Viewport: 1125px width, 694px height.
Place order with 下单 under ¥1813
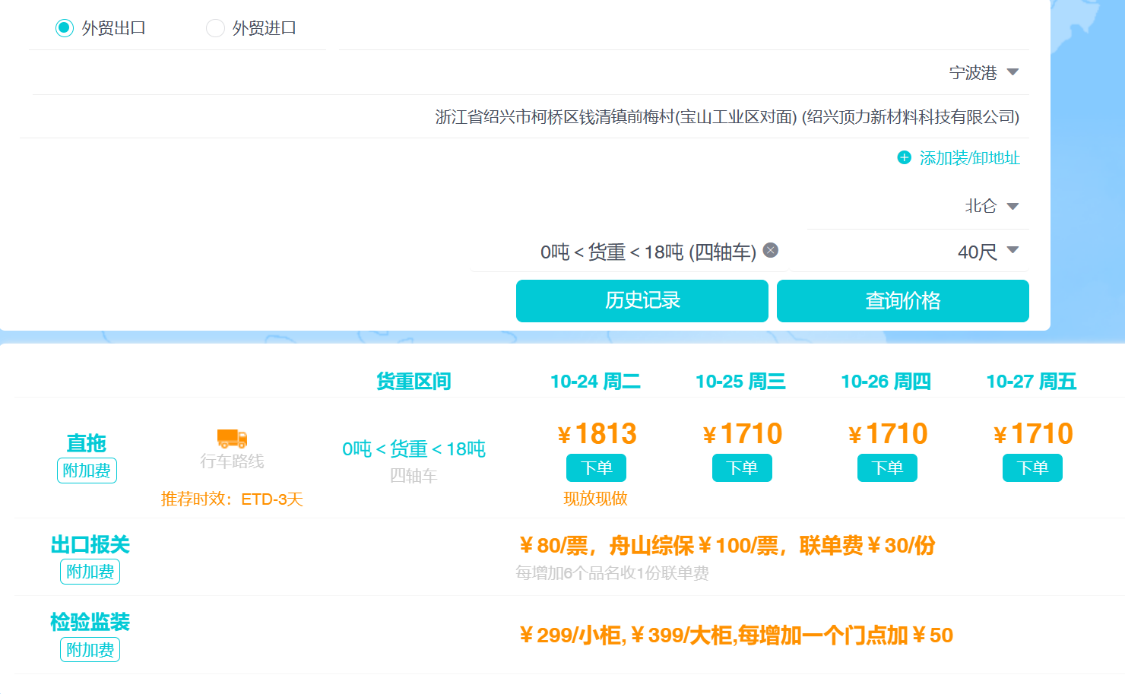[596, 468]
